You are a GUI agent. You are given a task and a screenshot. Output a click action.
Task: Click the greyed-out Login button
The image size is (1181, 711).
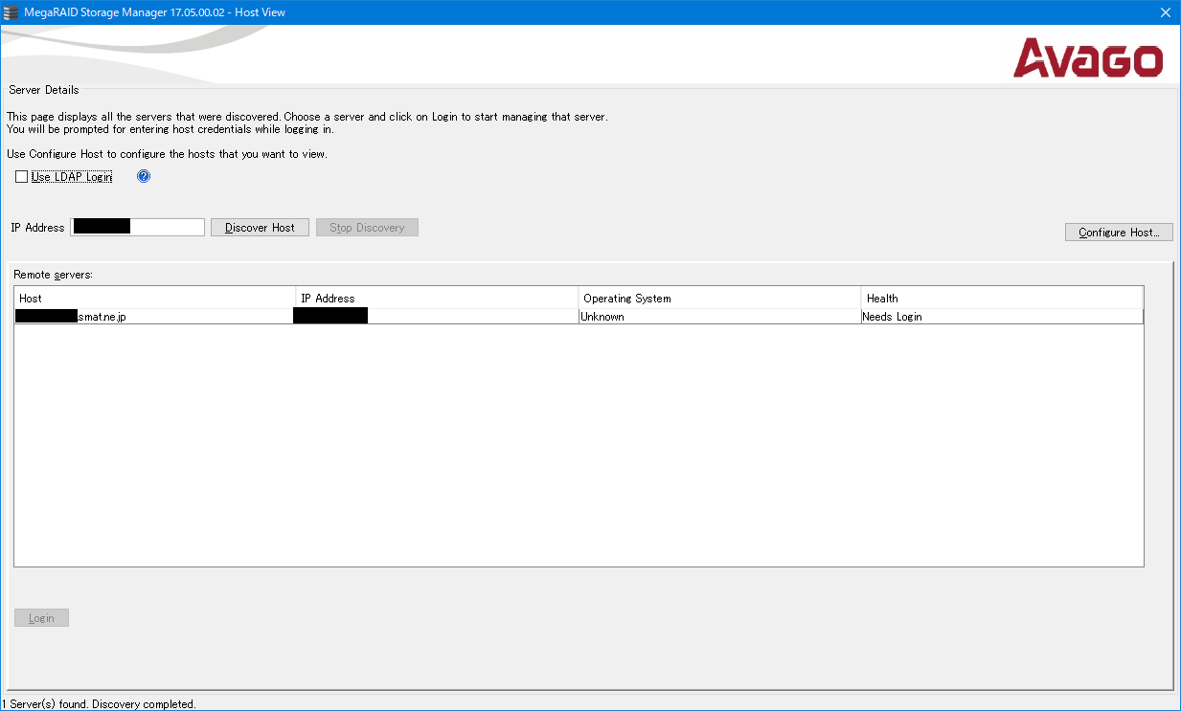point(41,617)
